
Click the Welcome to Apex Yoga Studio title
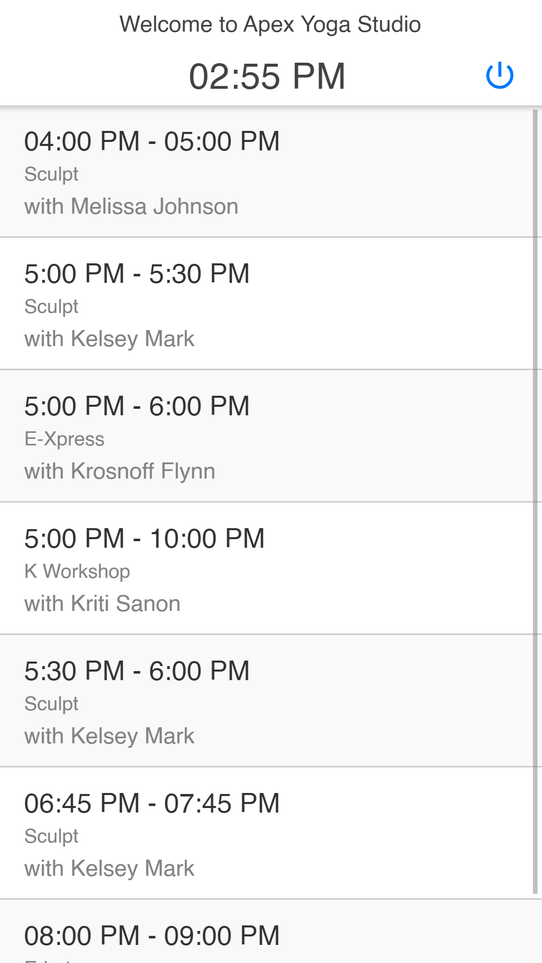point(270,25)
